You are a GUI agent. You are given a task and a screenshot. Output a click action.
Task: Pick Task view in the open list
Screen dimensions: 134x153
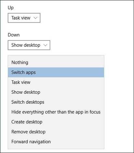(56, 82)
